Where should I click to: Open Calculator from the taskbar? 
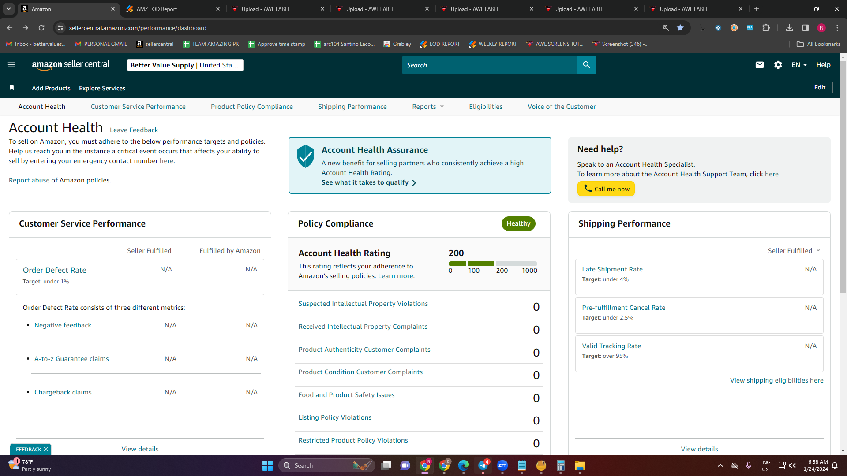click(x=560, y=465)
